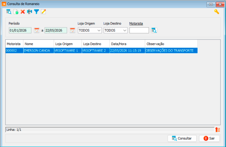This screenshot has height=147, width=226.
Task: Open calendar for the end date 22/05/2026
Action: 72,30
